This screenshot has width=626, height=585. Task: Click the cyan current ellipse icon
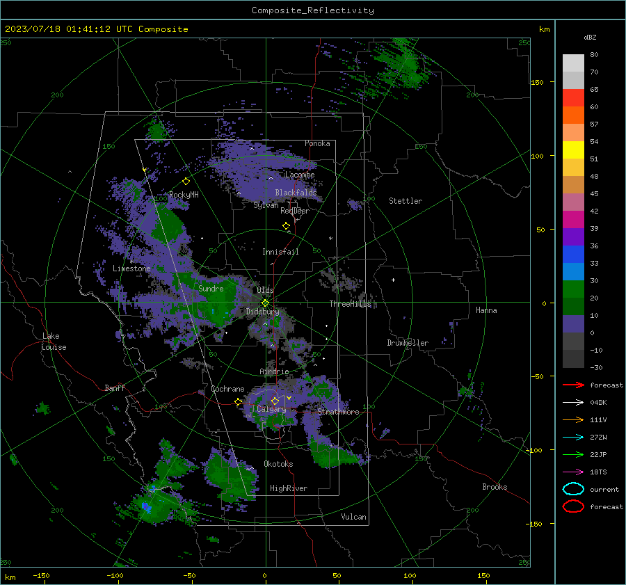point(573,489)
